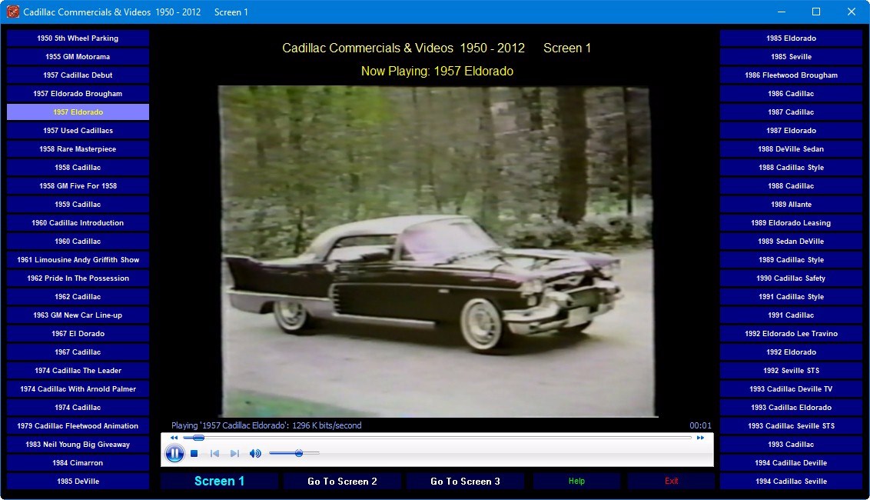Screen dimensions: 870x500
Task: Play 1955 GM Motorama video
Action: pos(78,57)
